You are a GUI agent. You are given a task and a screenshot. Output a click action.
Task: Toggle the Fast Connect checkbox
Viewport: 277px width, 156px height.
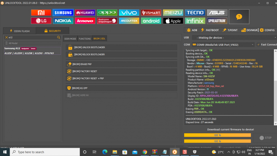click(x=258, y=44)
